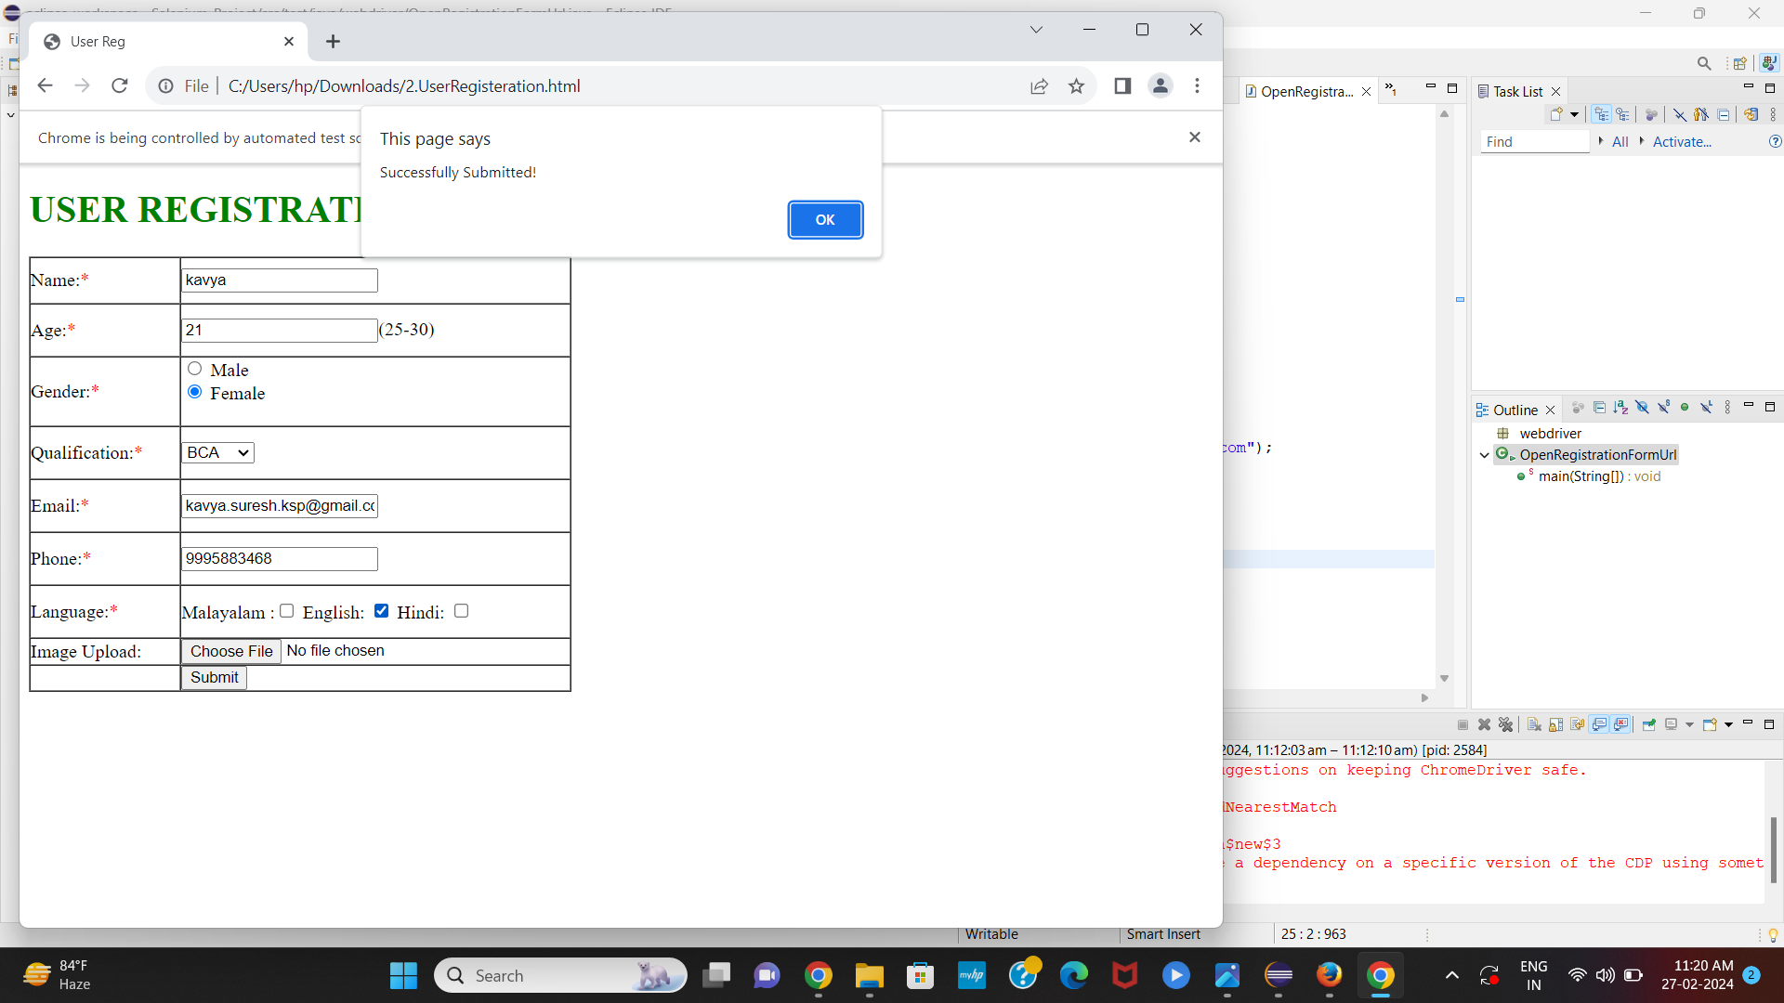
Task: Open Chrome tab search chevron
Action: 1036,30
